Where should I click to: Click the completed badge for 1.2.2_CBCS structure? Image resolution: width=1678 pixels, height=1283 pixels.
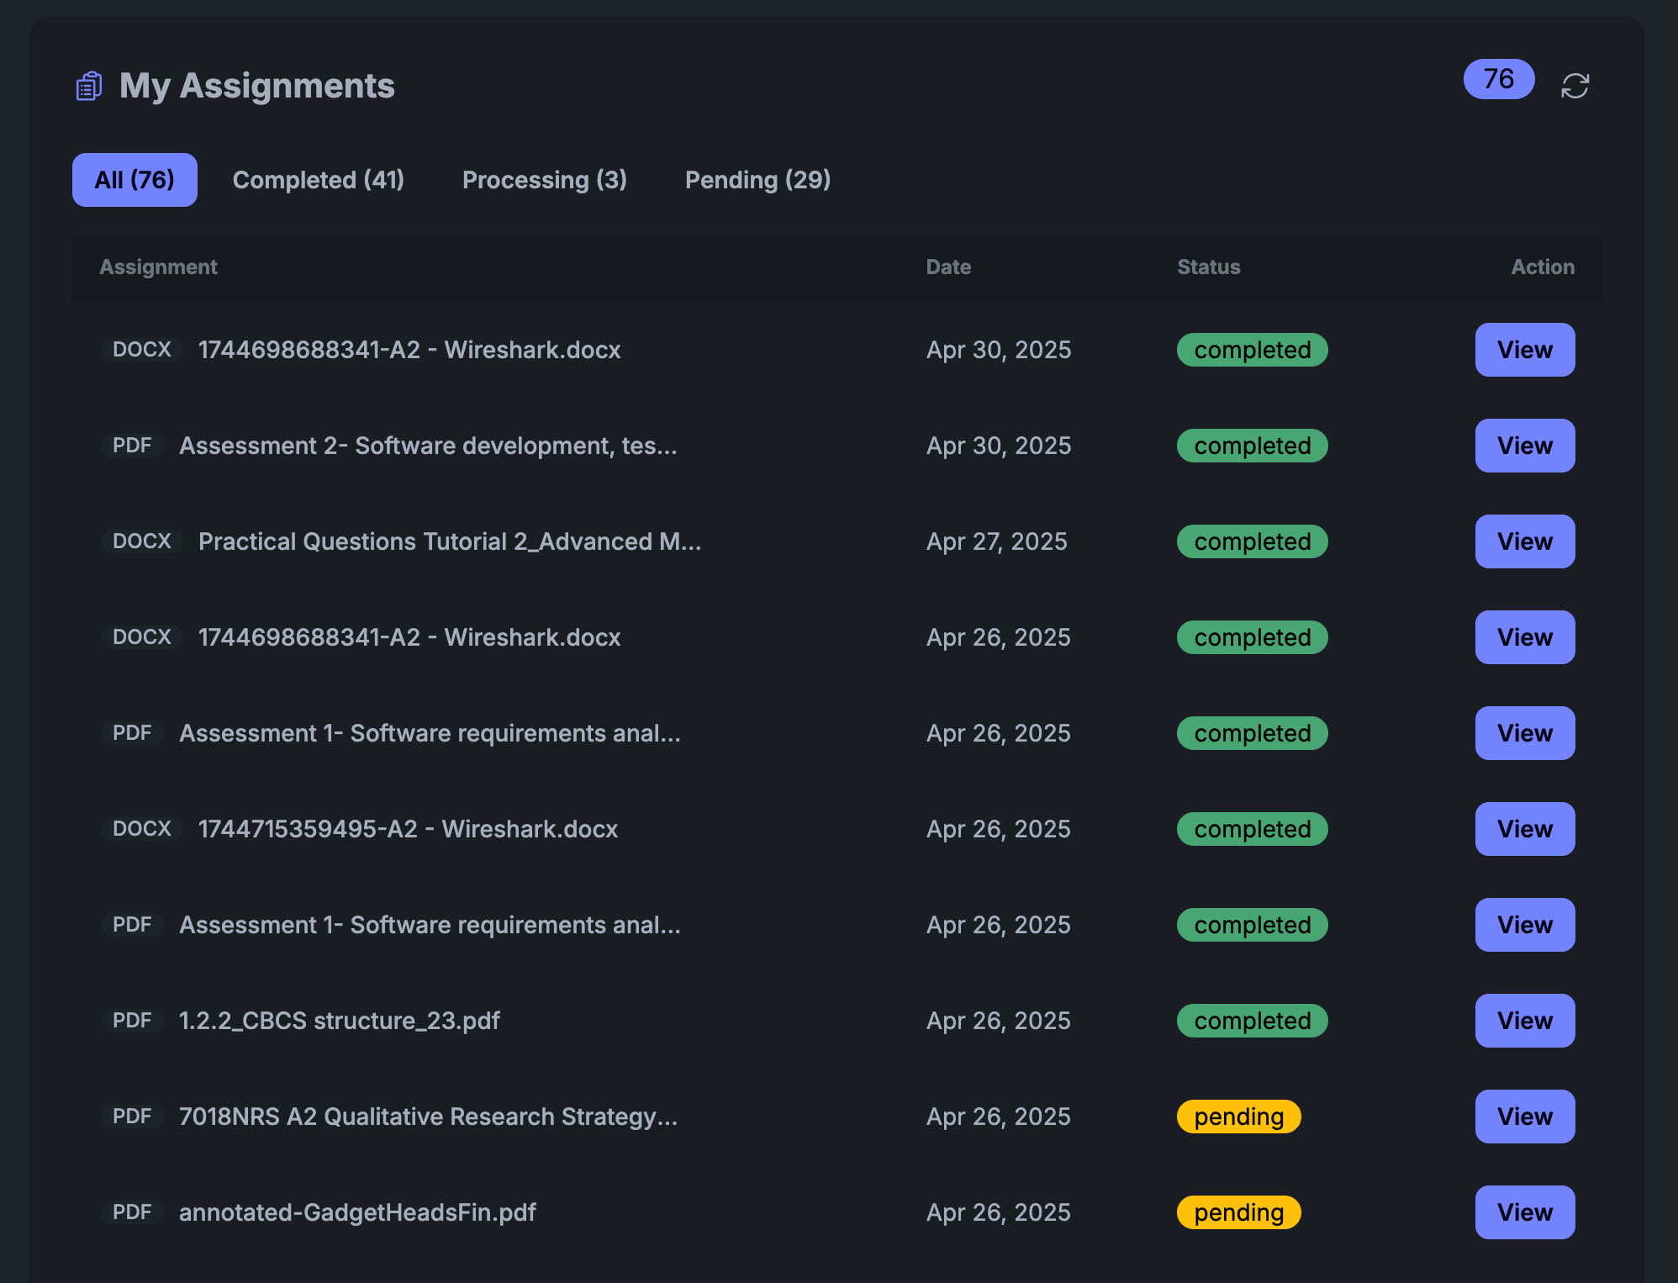click(1252, 1021)
